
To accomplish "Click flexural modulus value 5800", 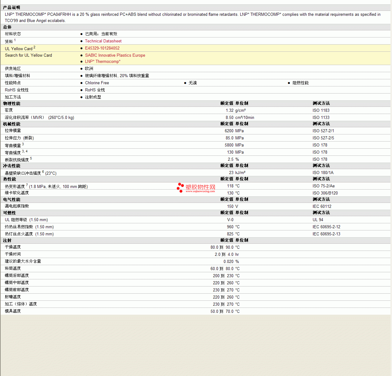I will (x=229, y=145).
